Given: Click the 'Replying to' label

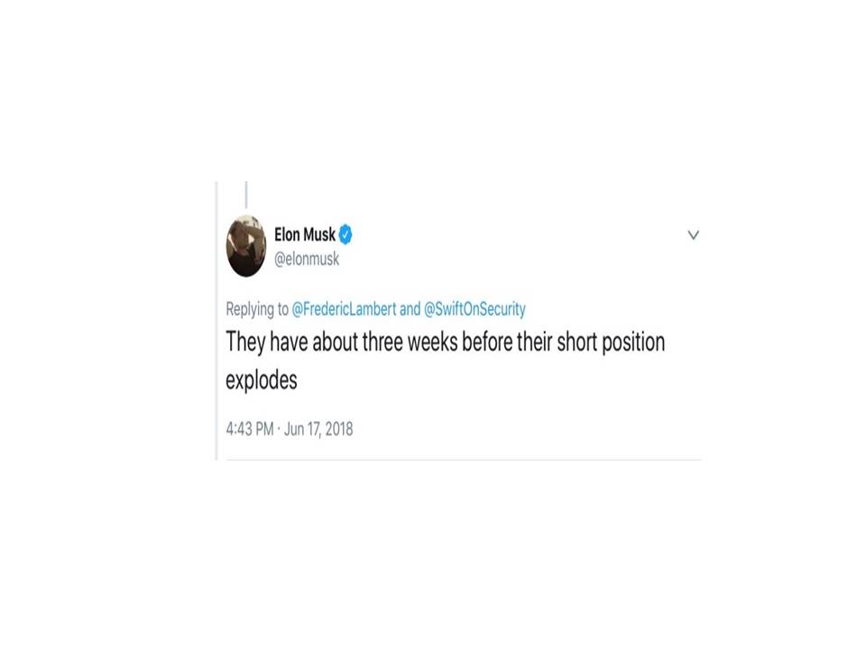Looking at the screenshot, I should pos(257,309).
